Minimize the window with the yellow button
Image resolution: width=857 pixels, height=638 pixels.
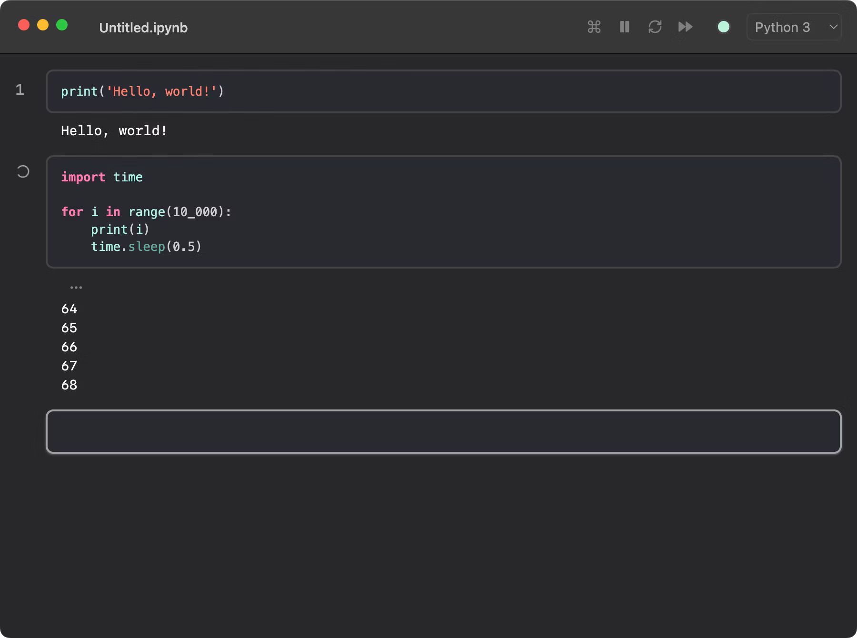[43, 25]
